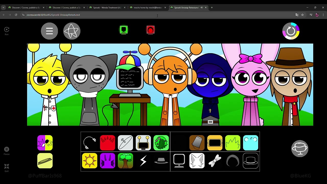Open the mochs home browser tab

[148, 7]
